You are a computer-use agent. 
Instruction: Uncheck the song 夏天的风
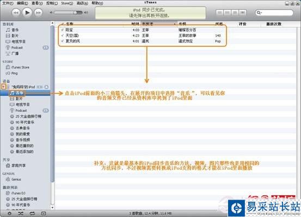[63, 41]
